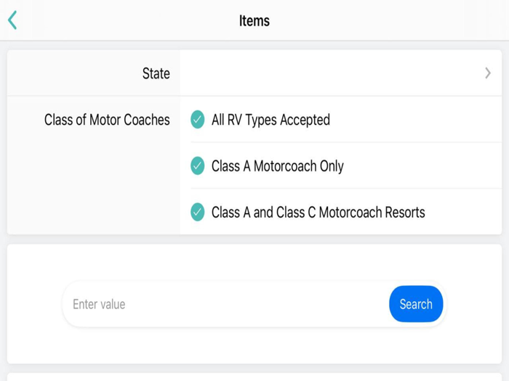Image resolution: width=509 pixels, height=381 pixels.
Task: Go back using the top-left arrow
Action: (x=12, y=20)
